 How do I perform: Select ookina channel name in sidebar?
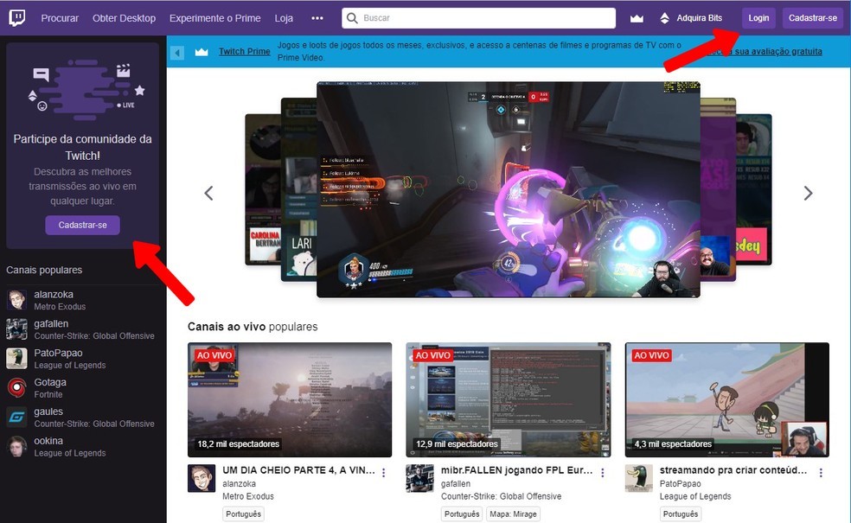click(x=48, y=441)
